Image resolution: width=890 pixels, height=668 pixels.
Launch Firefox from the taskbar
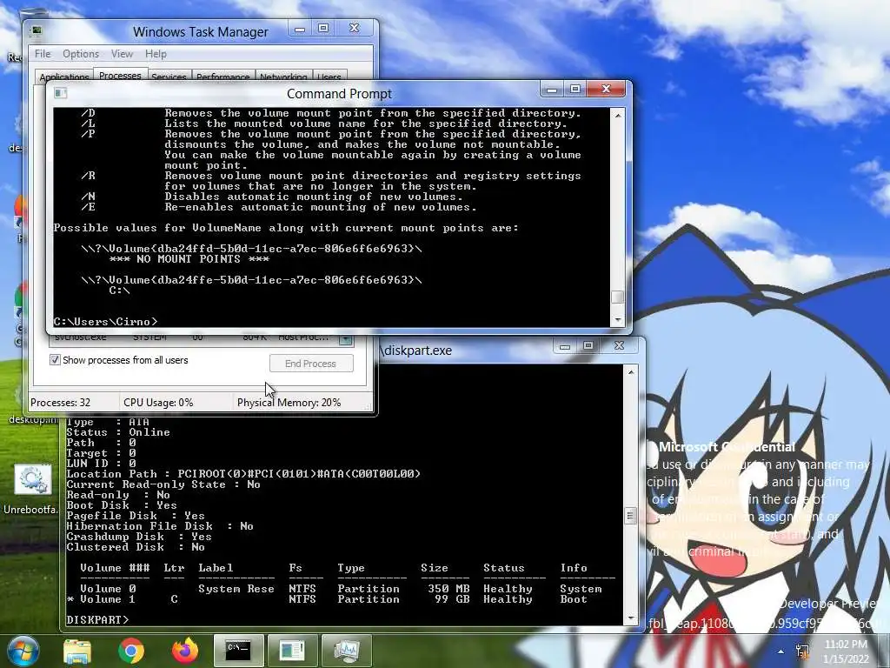click(x=185, y=651)
